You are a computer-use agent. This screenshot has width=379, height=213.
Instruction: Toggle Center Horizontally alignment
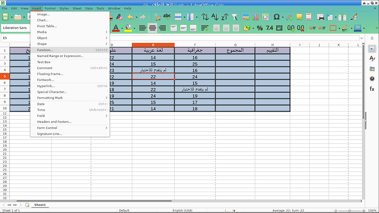pos(153,28)
